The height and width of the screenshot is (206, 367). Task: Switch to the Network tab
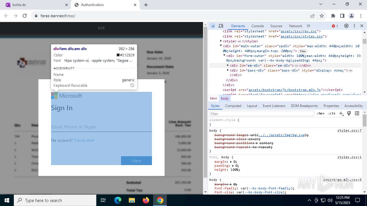[296, 26]
